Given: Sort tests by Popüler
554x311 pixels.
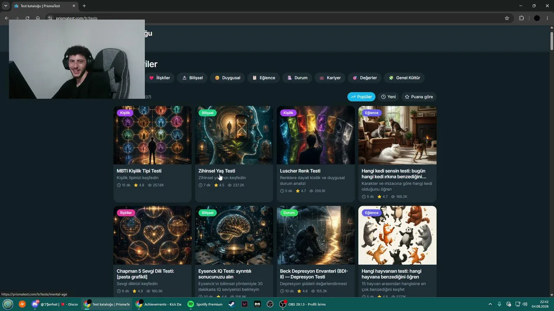Looking at the screenshot, I should click(x=361, y=97).
